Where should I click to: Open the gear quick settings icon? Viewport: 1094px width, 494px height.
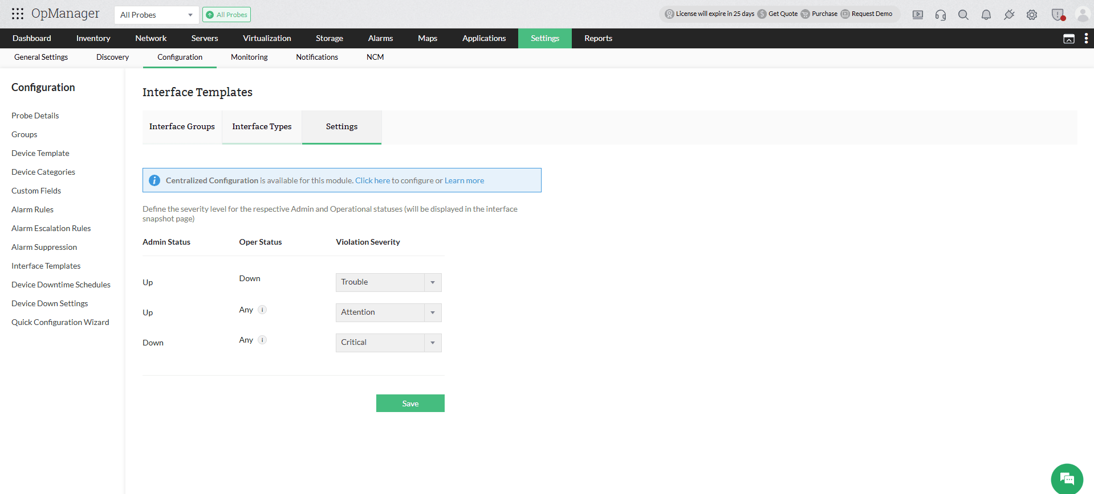[x=1032, y=15]
